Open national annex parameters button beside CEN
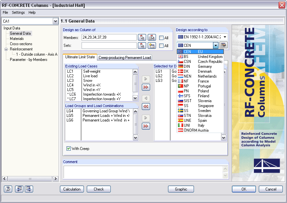This screenshot has width=287, height=203. coord(223,45)
